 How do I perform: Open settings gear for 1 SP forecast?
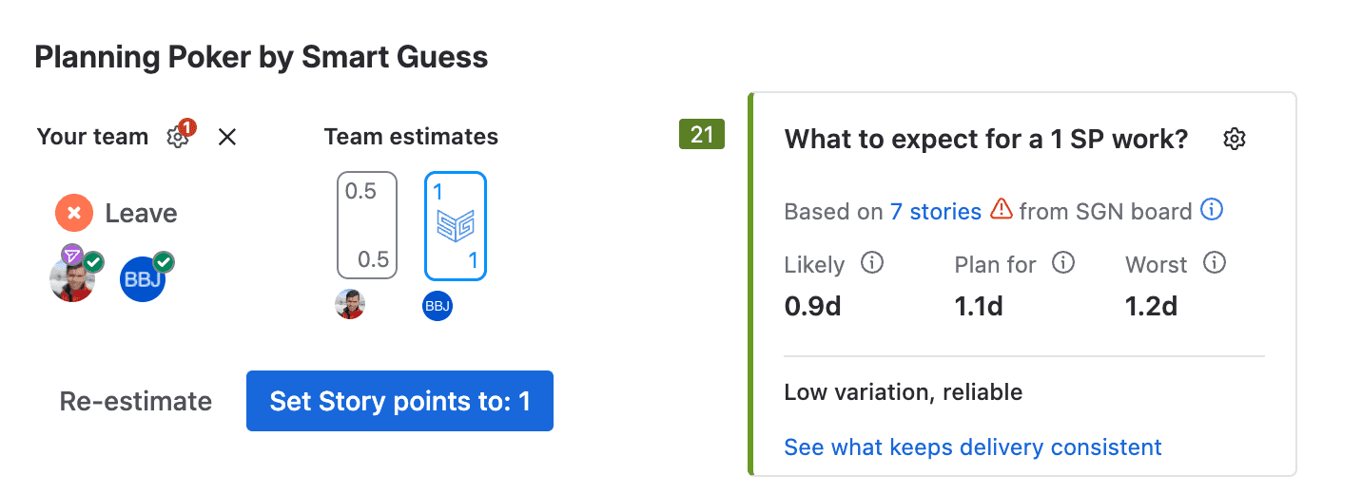point(1234,139)
